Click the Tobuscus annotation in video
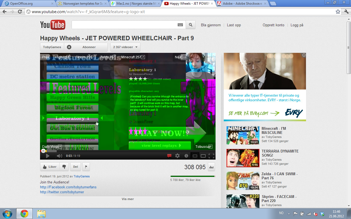Screen dimensions: 351x219 [x=204, y=147]
